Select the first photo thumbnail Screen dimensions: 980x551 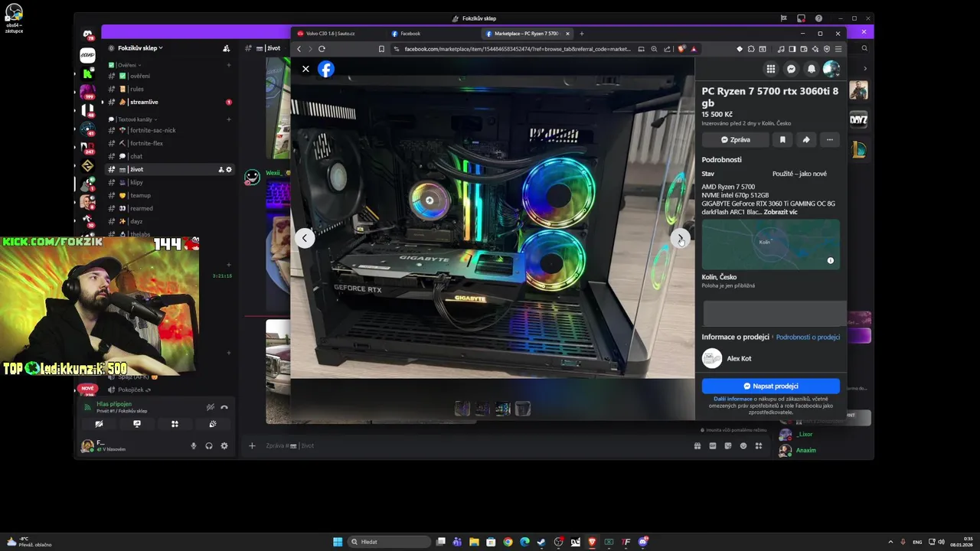(462, 409)
